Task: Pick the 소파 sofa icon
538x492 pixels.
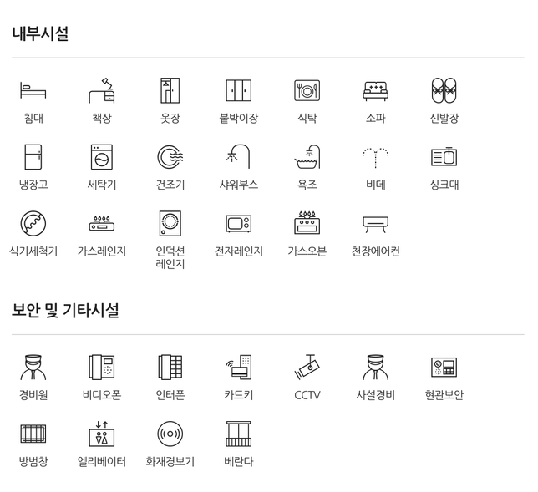Action: click(x=376, y=91)
